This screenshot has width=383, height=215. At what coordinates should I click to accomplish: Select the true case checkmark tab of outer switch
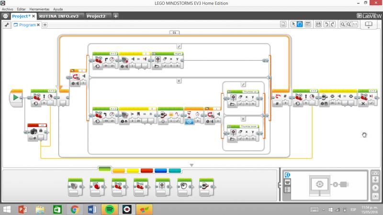(179, 46)
